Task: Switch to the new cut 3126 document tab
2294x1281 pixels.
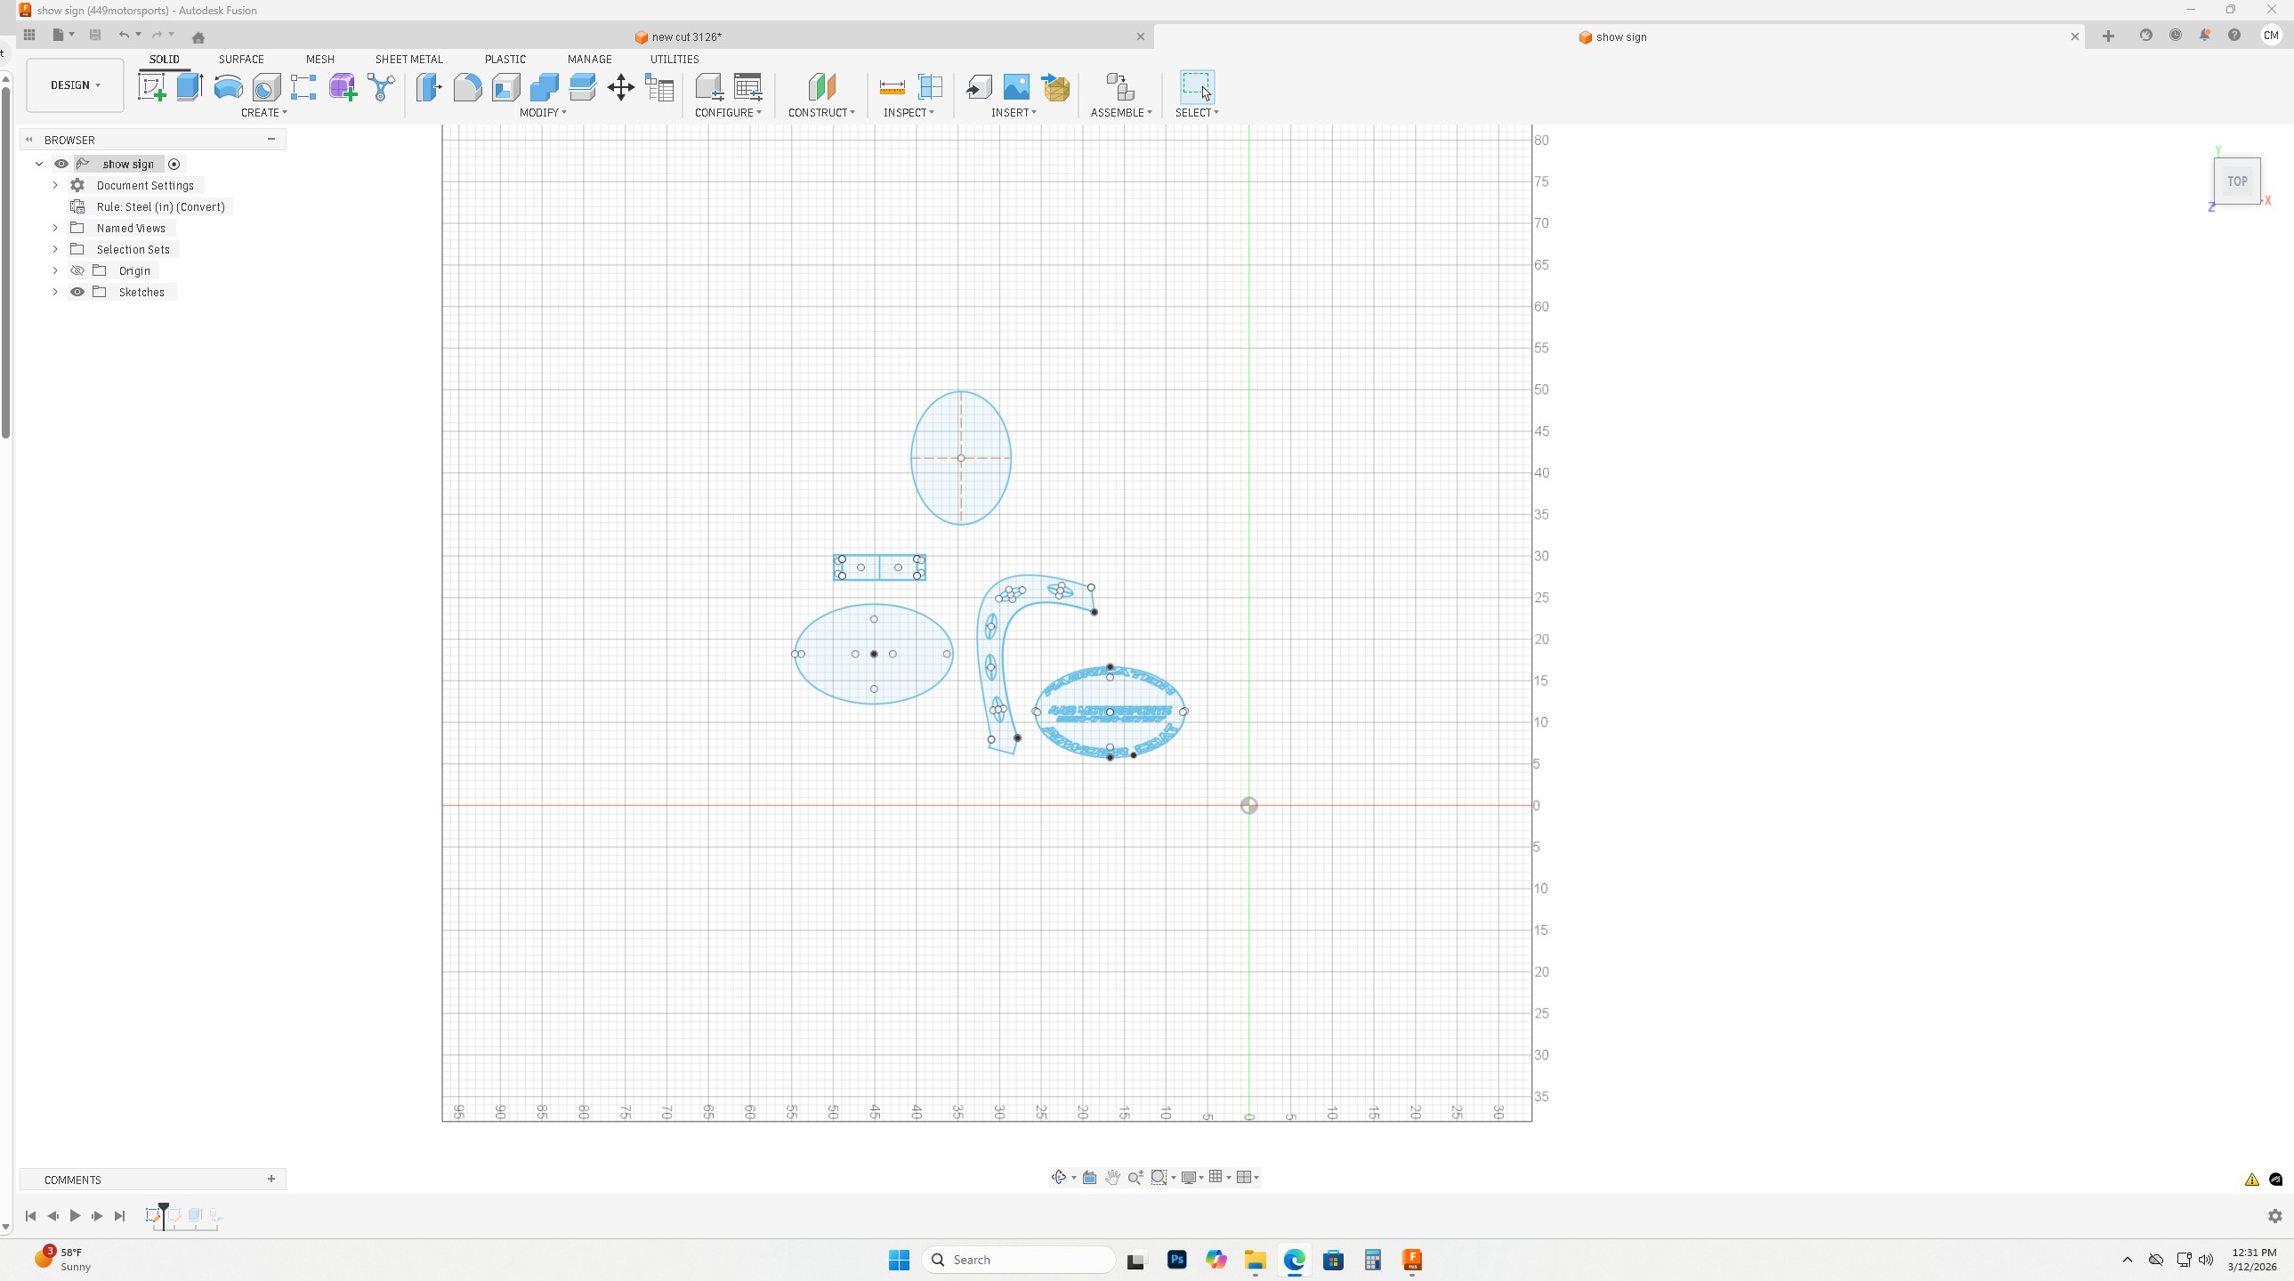Action: [686, 36]
